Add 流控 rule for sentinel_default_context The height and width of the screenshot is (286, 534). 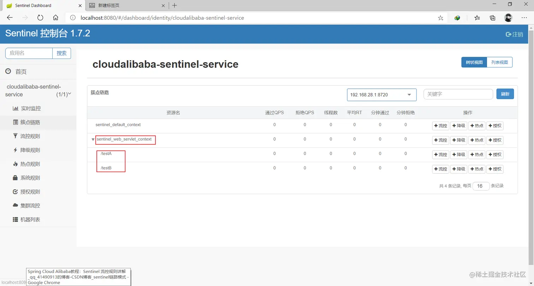(x=441, y=126)
